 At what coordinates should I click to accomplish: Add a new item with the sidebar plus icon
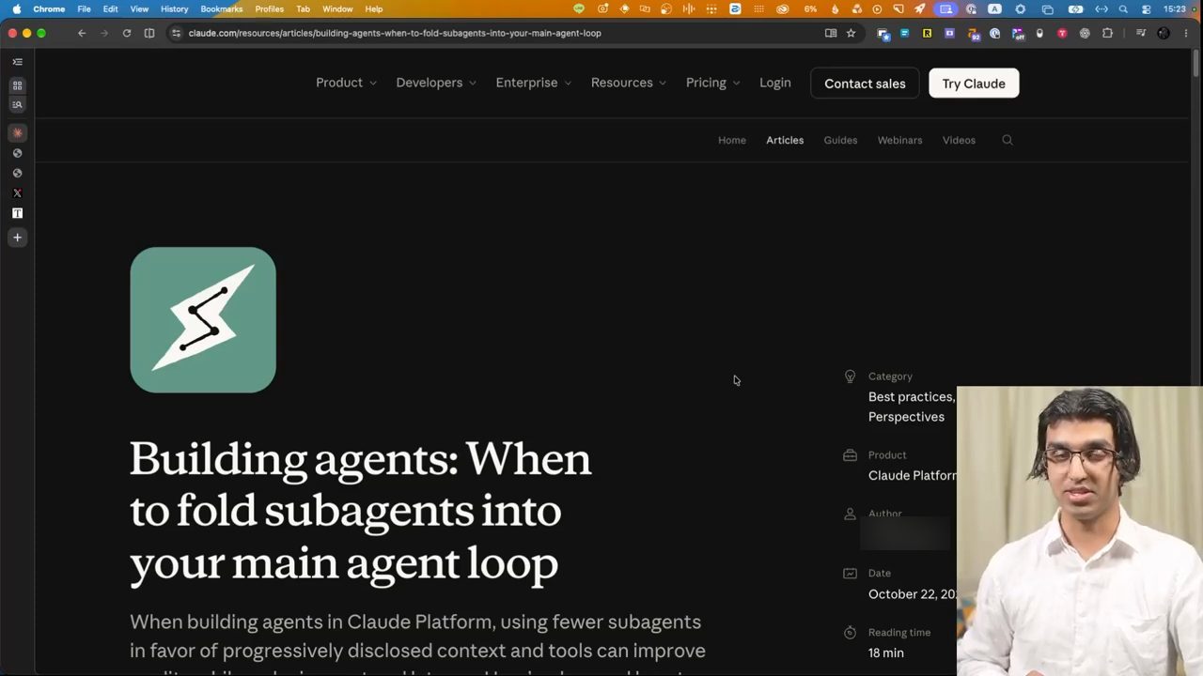tap(17, 238)
